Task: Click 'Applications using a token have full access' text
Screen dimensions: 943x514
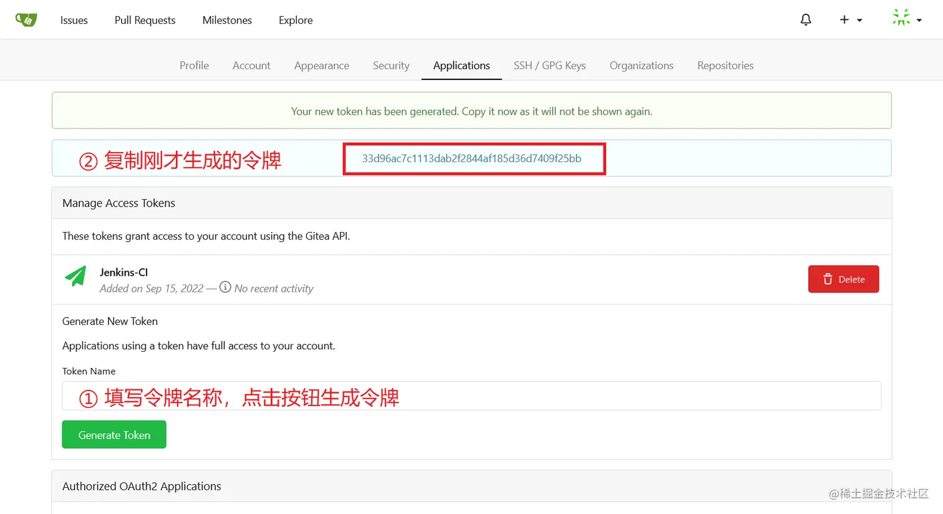Action: pyautogui.click(x=198, y=346)
